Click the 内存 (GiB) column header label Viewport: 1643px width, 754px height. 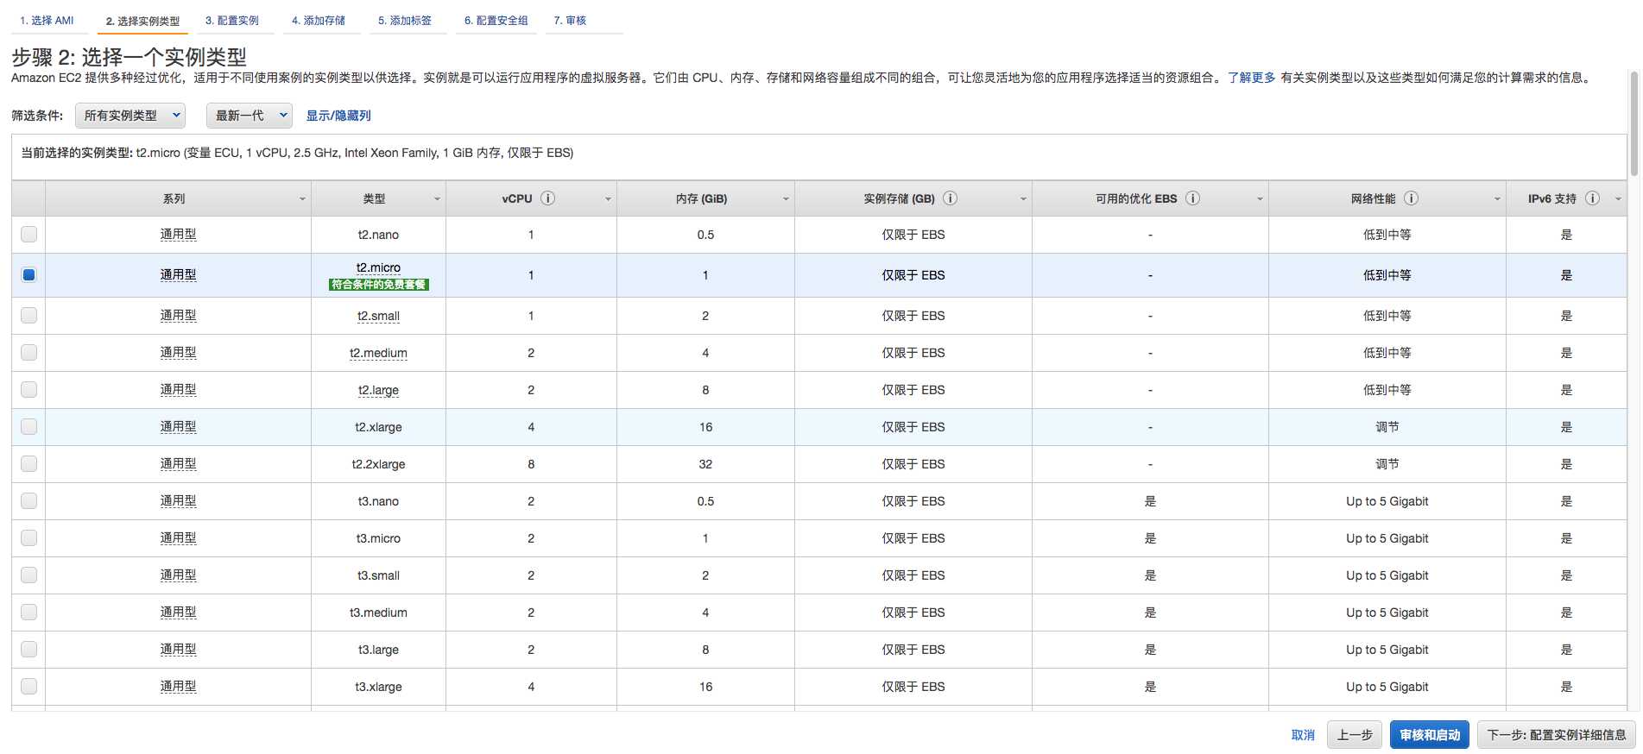701,199
